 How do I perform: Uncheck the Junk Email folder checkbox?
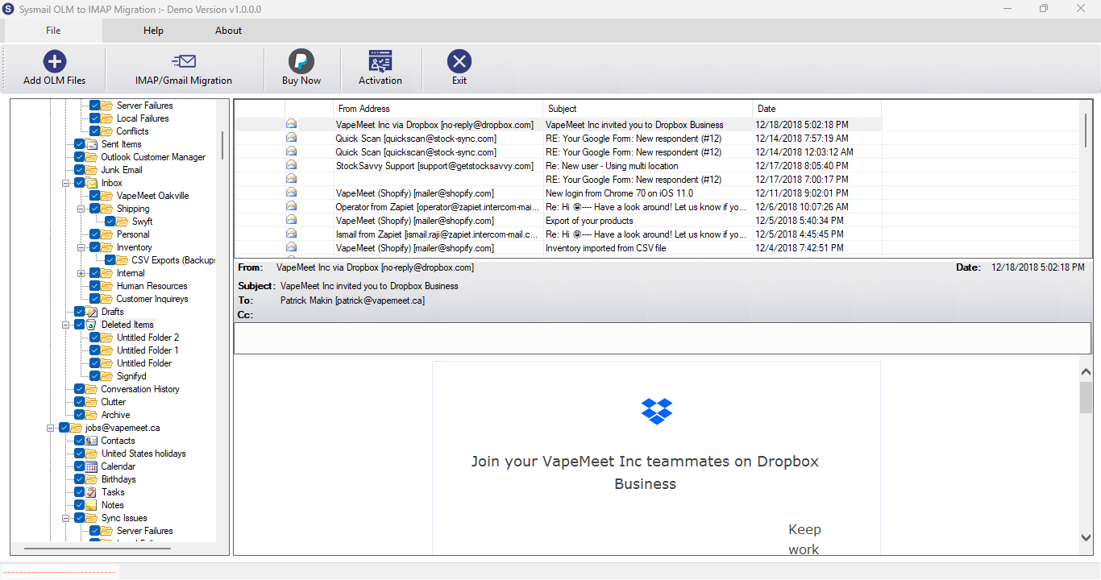79,170
